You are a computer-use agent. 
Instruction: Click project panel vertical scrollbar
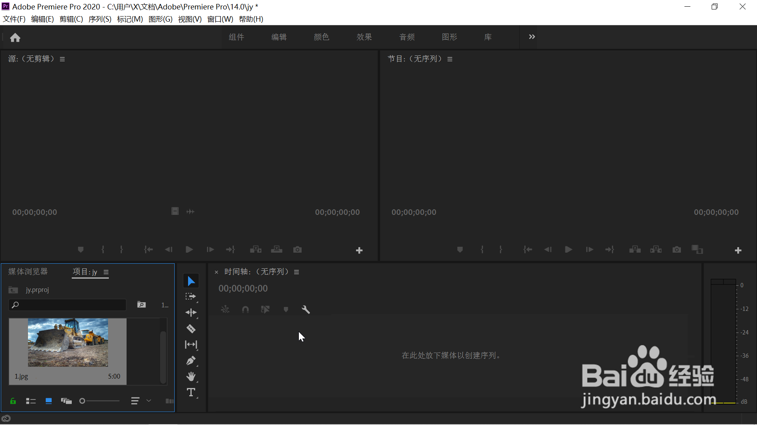[x=163, y=357]
